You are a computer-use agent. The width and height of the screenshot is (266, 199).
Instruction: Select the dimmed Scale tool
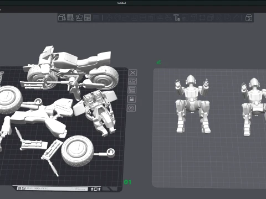pyautogui.click(x=125, y=18)
